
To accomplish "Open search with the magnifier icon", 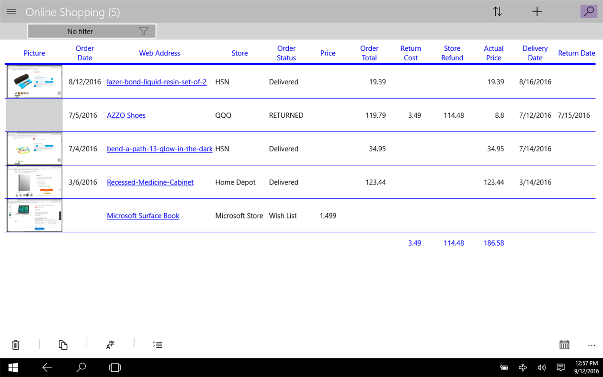I will click(589, 11).
